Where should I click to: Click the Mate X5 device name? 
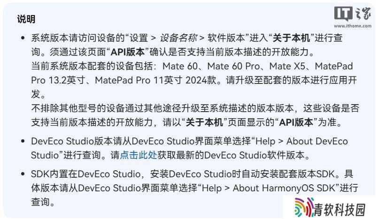287,66
